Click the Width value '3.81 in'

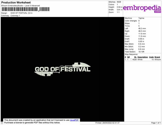click(x=120, y=10)
